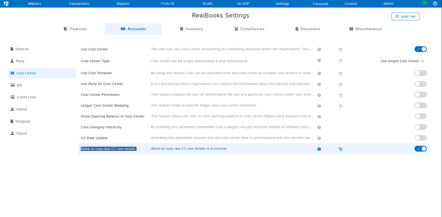Enable Use Party for Cost Center toggle
This screenshot has height=217, width=442.
click(x=421, y=84)
